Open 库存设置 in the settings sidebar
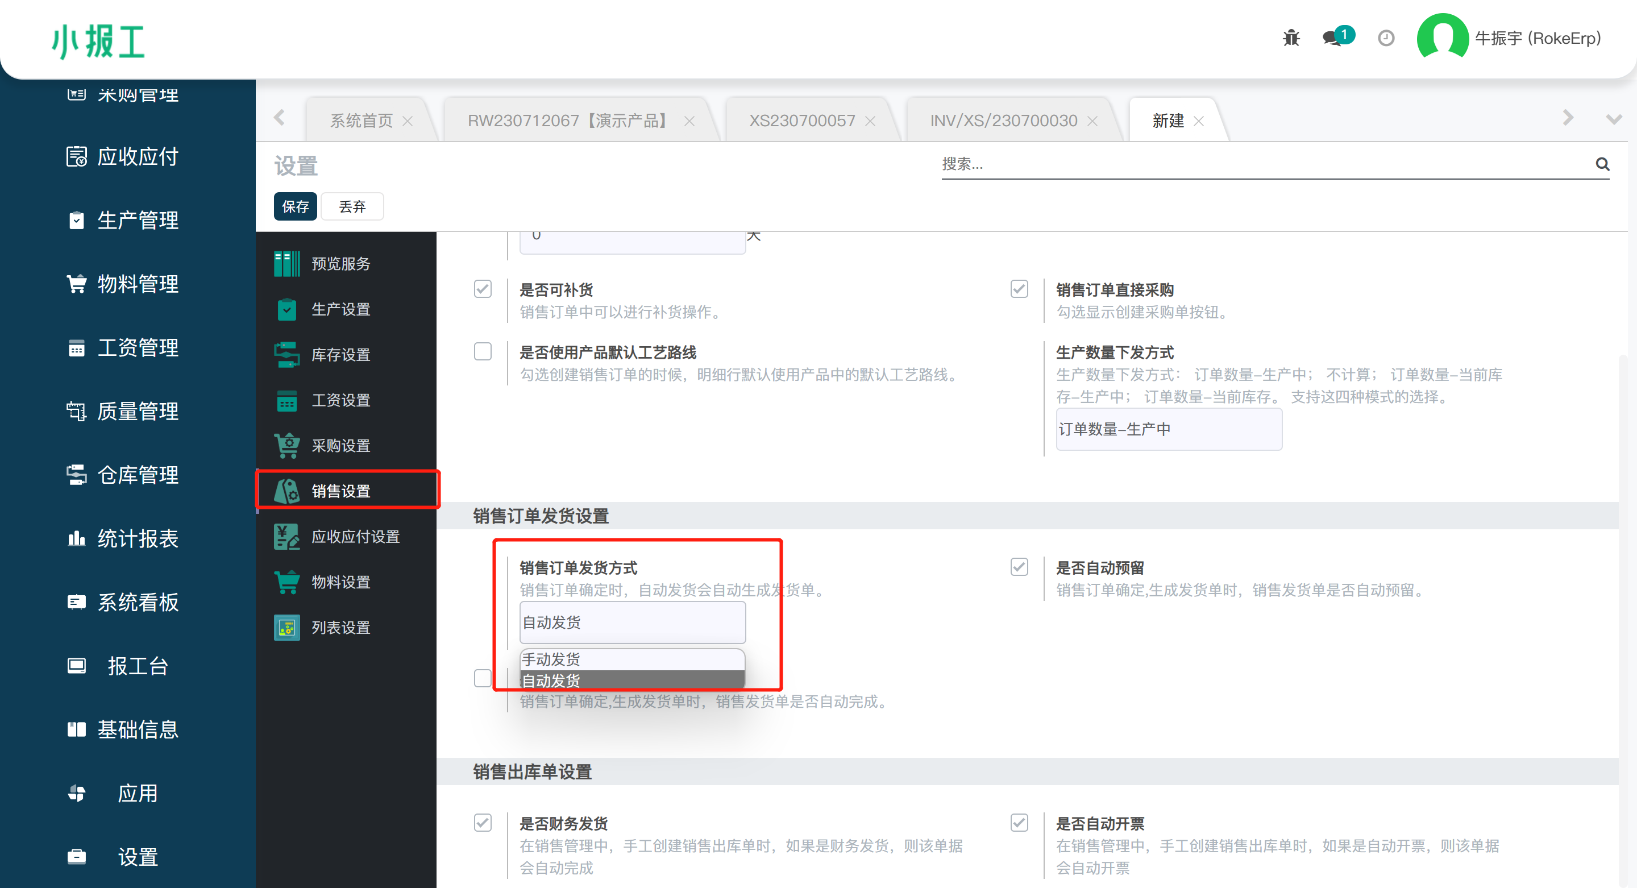Image resolution: width=1637 pixels, height=888 pixels. click(340, 355)
